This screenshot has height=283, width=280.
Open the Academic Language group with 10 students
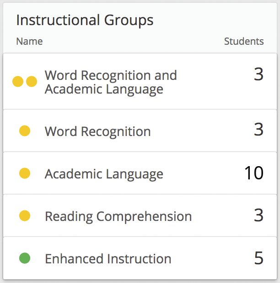click(x=104, y=173)
